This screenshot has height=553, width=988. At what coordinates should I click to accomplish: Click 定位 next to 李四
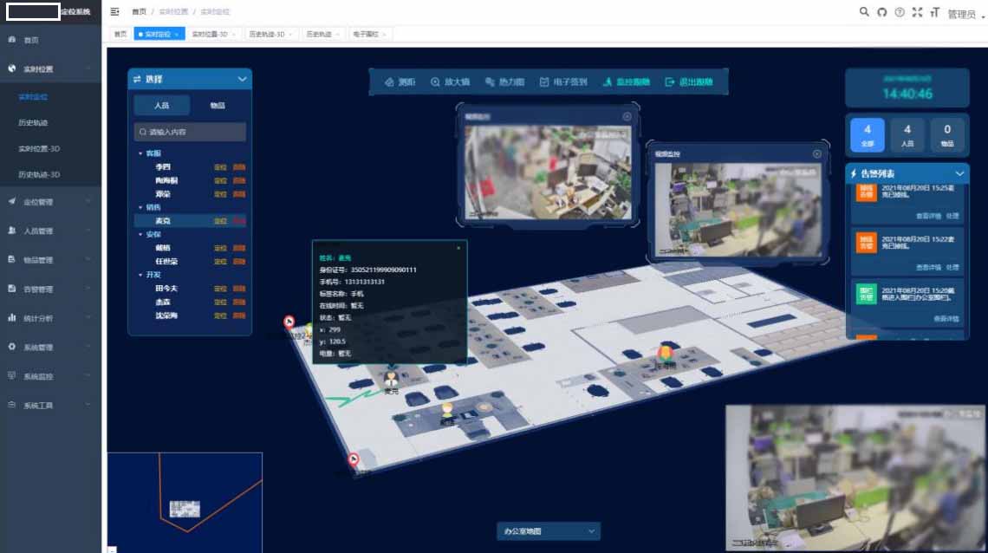[x=220, y=167]
